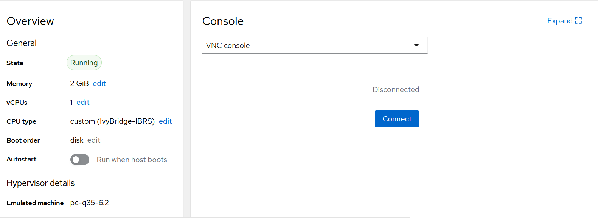Click the Overview heading
The image size is (598, 218).
click(30, 21)
